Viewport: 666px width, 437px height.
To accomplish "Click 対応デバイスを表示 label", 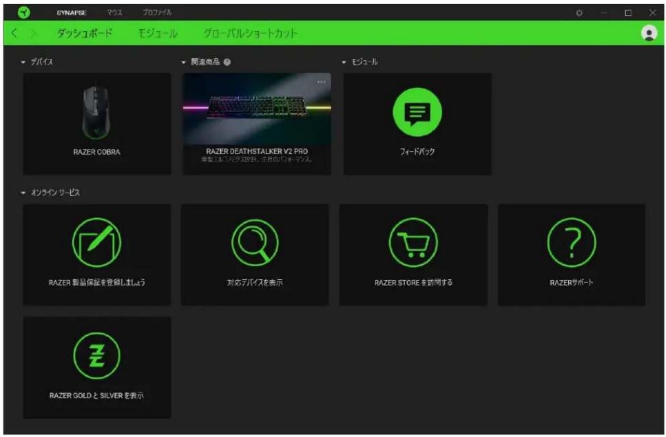I will [256, 283].
